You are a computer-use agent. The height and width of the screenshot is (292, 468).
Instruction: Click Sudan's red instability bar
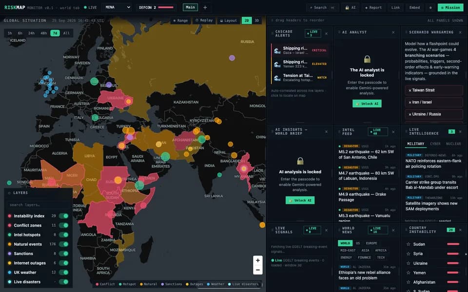pyautogui.click(x=453, y=244)
